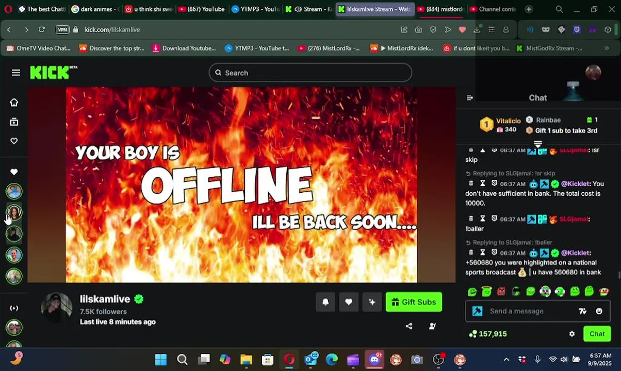Expand the hidden bookmarks chevron
The height and width of the screenshot is (371, 621).
(x=607, y=48)
